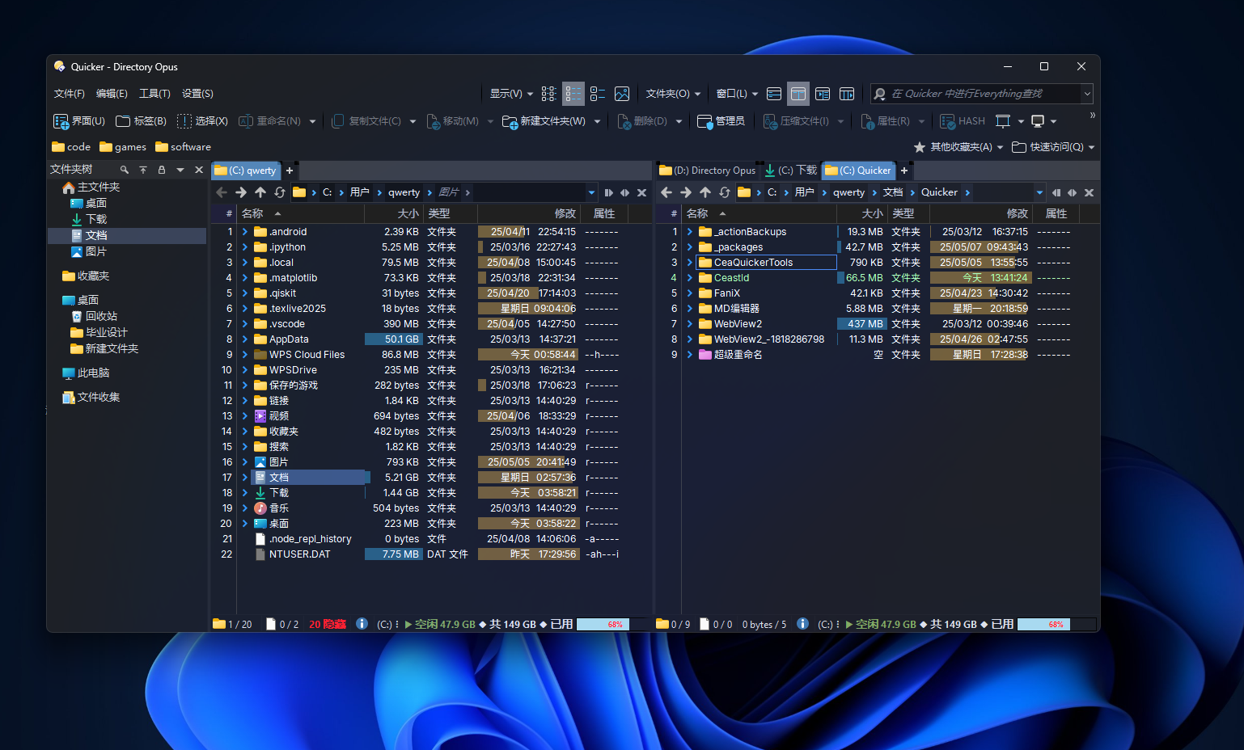Viewport: 1244px width, 750px height.
Task: Click the 20 隐藏 hidden items indicator
Action: pos(328,624)
